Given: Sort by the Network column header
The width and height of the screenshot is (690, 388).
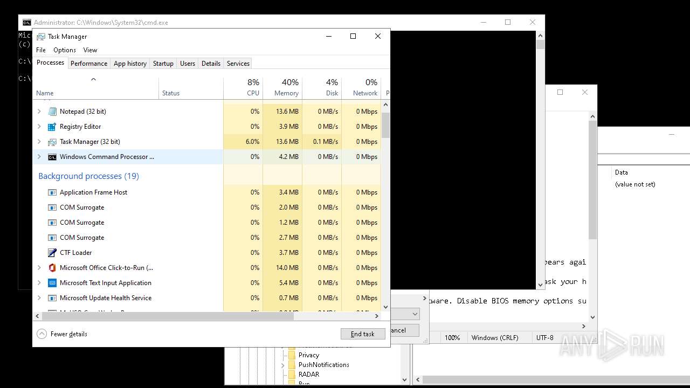Looking at the screenshot, I should [x=361, y=88].
